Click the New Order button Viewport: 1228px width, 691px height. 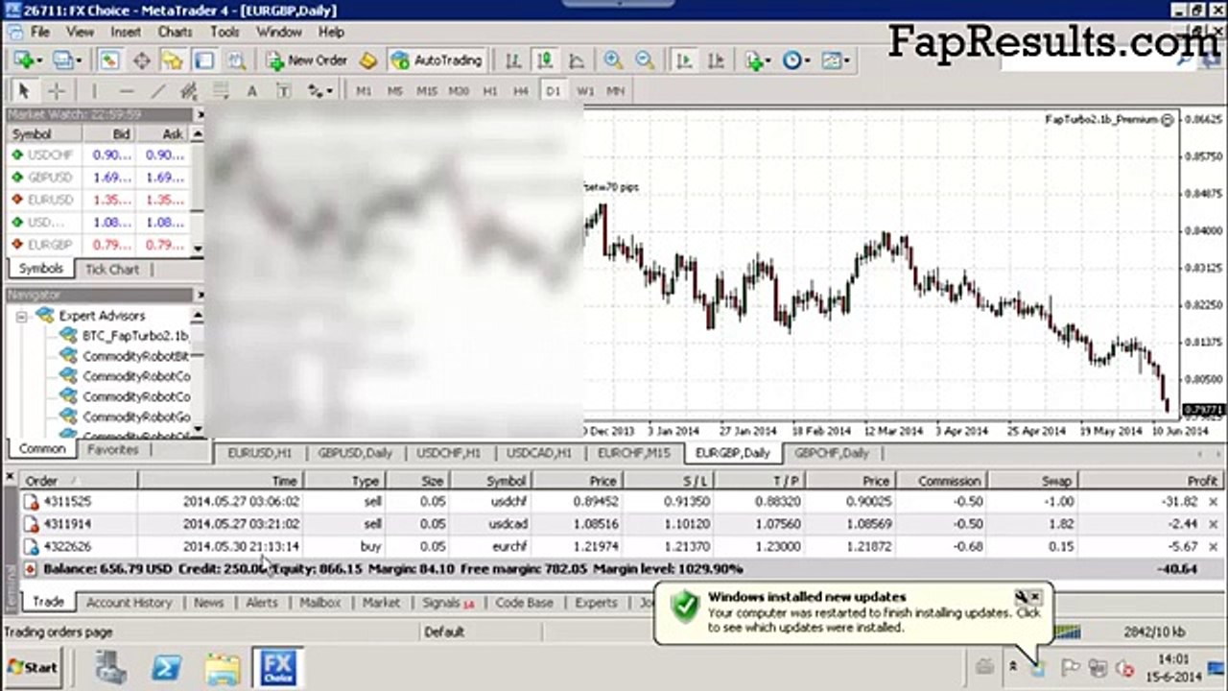pos(307,60)
